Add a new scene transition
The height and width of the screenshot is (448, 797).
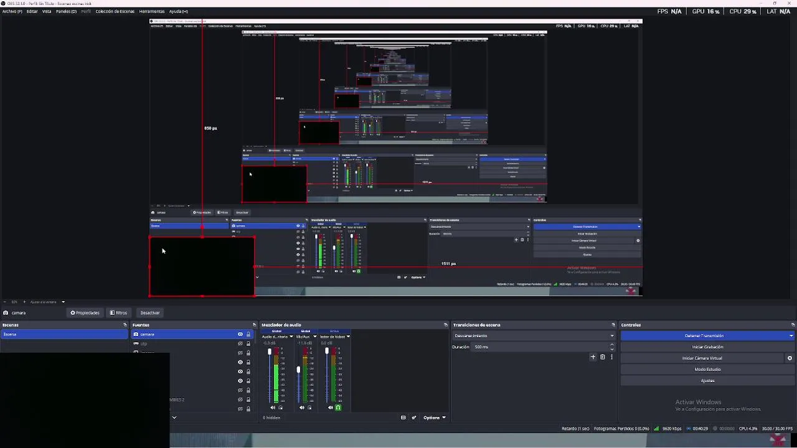click(593, 357)
